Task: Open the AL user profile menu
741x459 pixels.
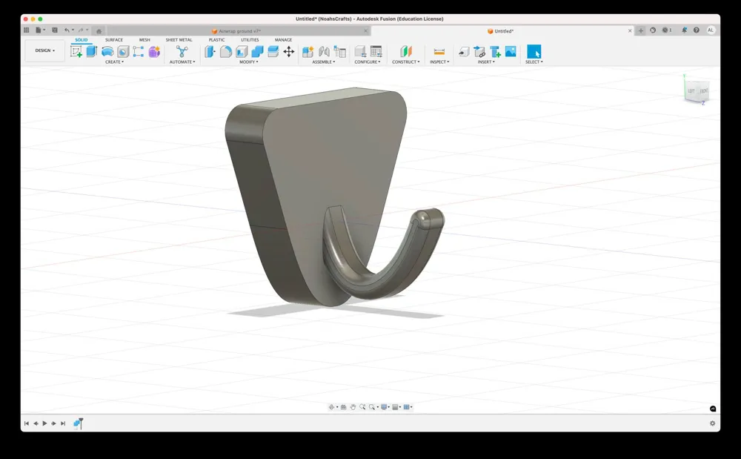Action: (711, 30)
